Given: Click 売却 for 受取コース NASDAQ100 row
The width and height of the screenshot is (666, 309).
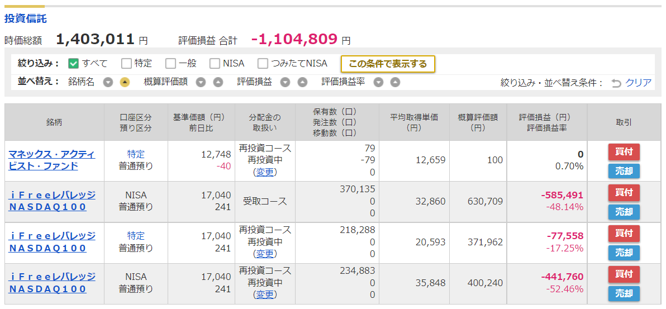Looking at the screenshot, I should click(624, 212).
